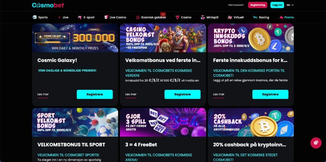326x162 pixels.
Task: Click Registrere on Velkomstbonus casino card
Action: [183, 94]
